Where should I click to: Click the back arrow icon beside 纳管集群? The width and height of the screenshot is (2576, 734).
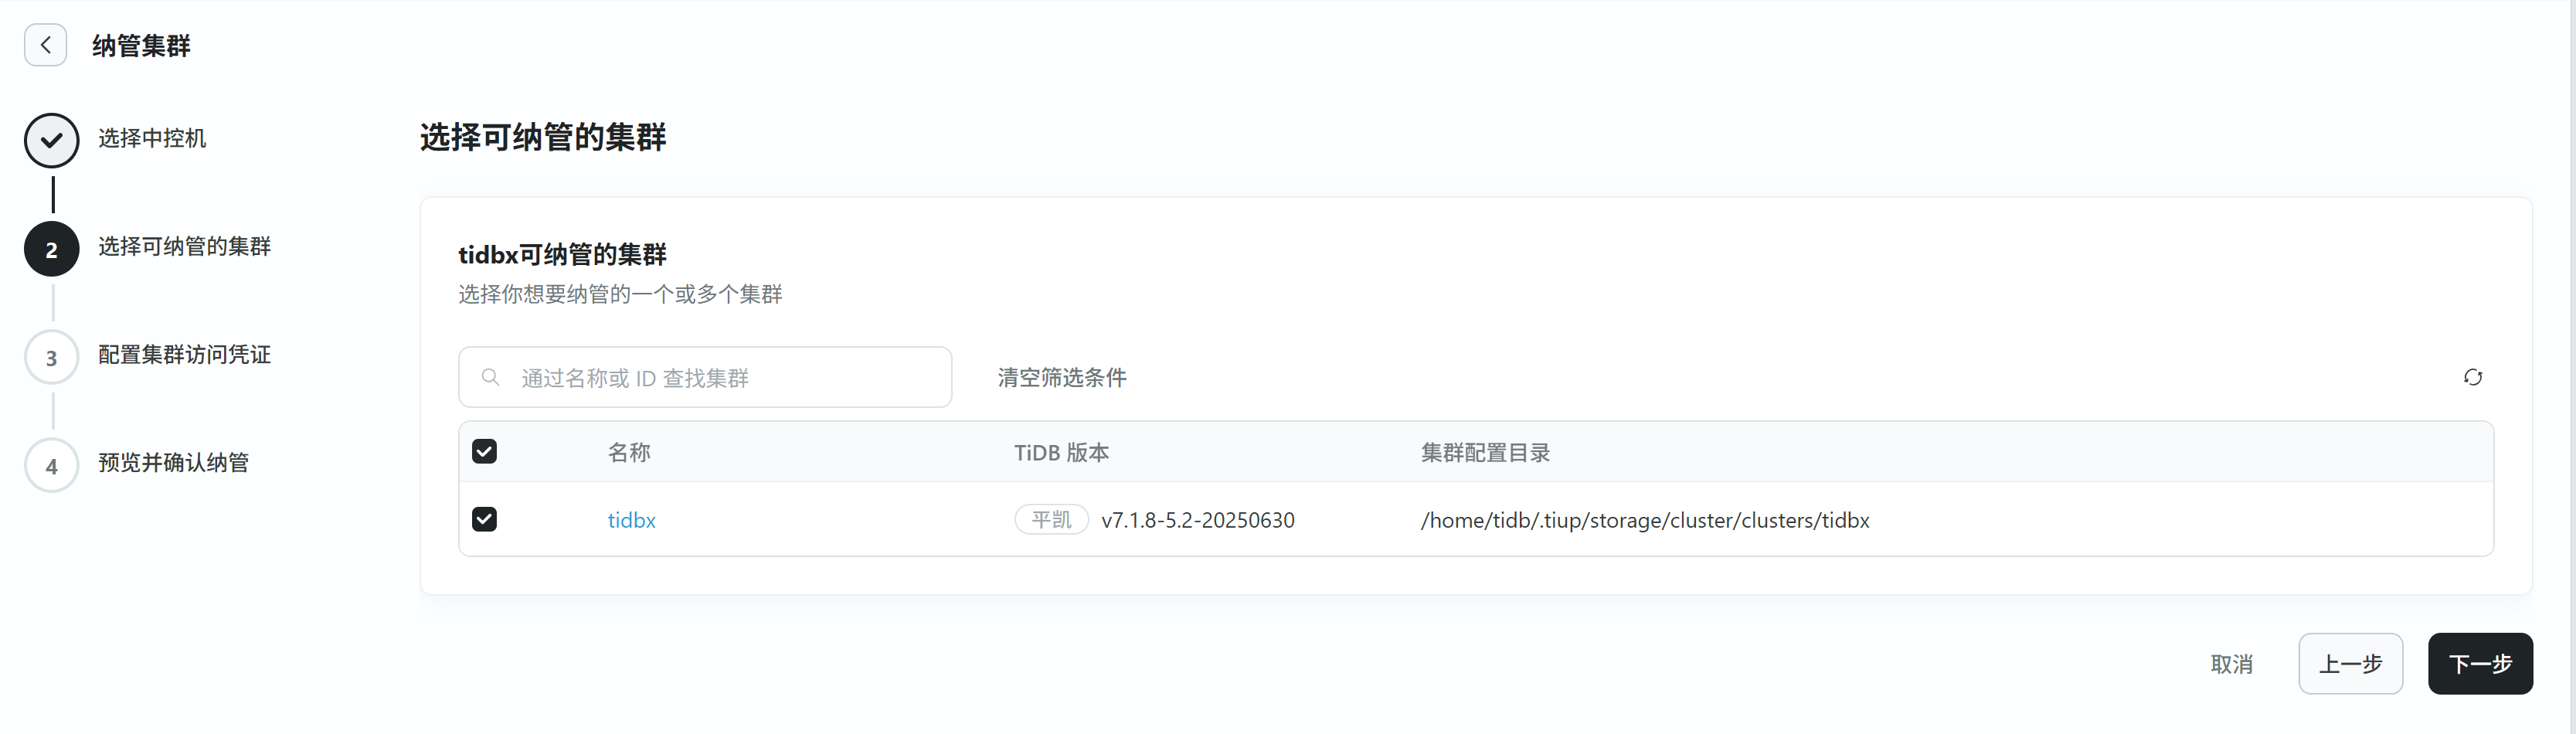pos(45,45)
